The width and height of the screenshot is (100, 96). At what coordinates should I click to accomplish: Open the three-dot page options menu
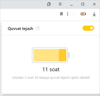[x=68, y=14]
